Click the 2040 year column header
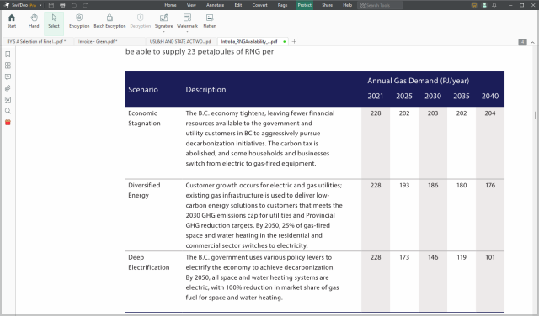 point(490,96)
